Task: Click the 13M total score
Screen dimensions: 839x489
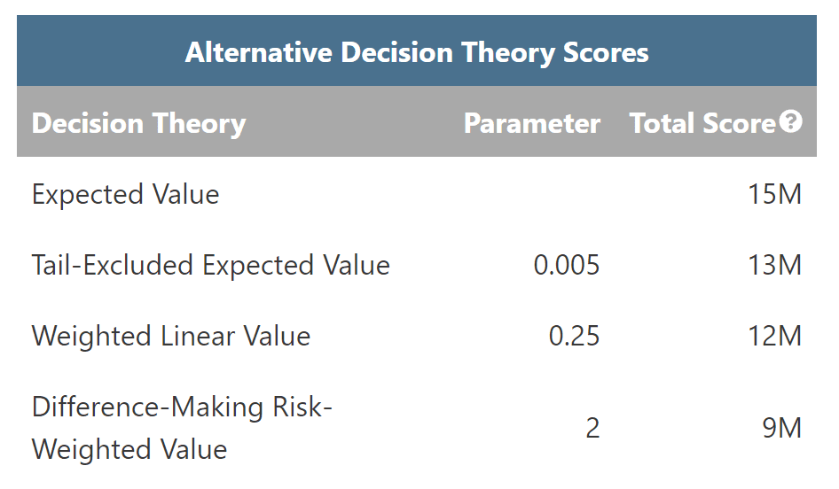Action: pyautogui.click(x=774, y=265)
